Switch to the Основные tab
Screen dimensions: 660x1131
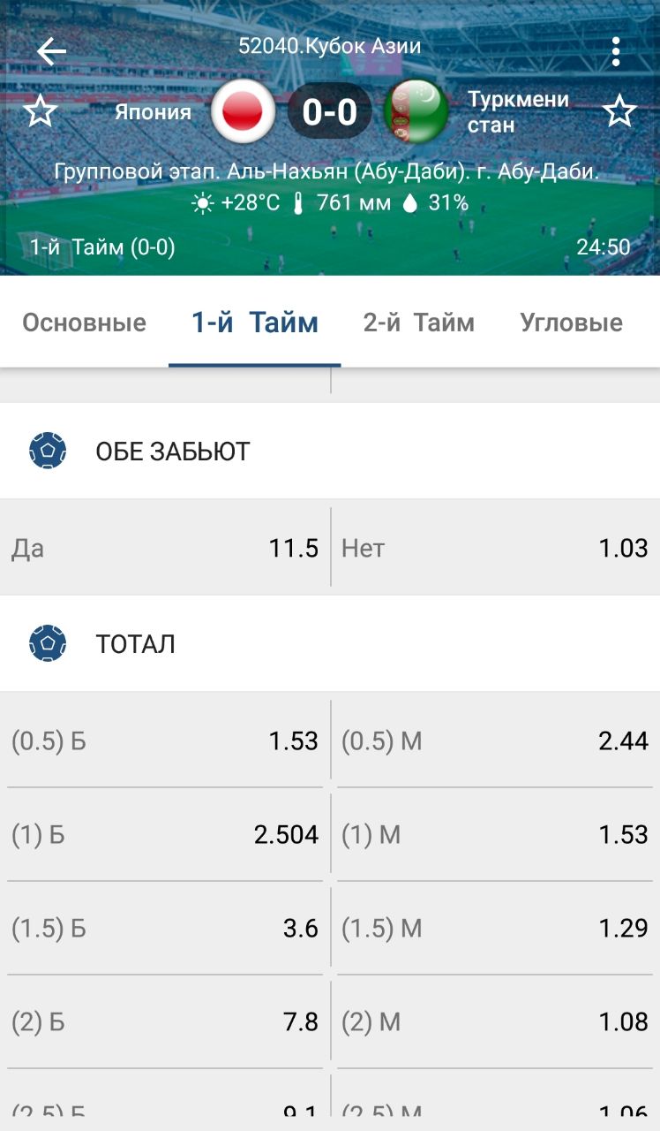coord(84,323)
